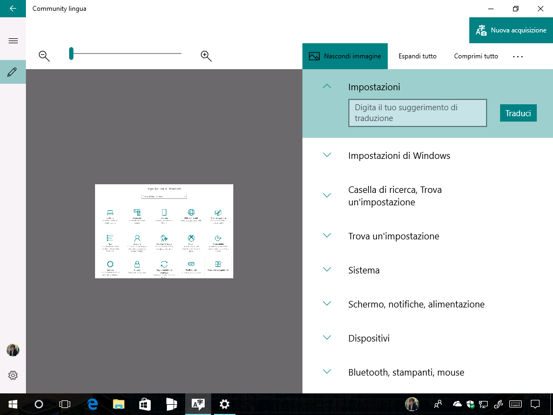
Task: Select the Dispositivi string label
Action: point(368,338)
